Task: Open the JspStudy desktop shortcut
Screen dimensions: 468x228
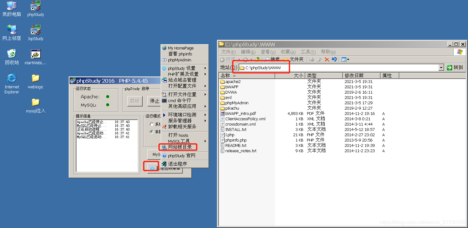Action: [35, 33]
